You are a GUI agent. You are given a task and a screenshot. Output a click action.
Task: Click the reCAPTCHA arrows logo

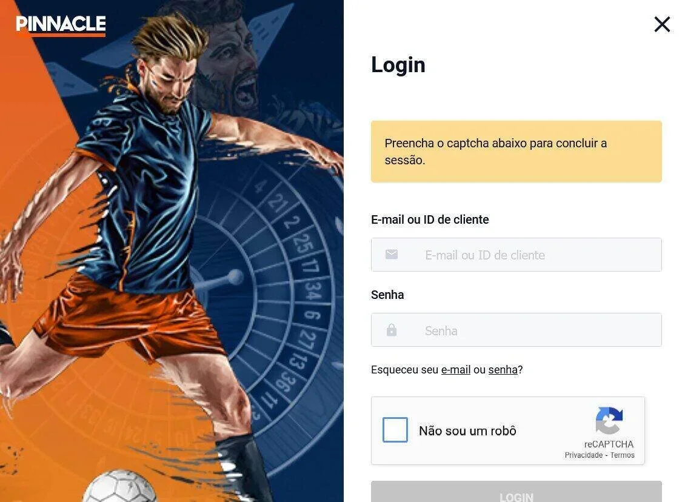tap(609, 421)
